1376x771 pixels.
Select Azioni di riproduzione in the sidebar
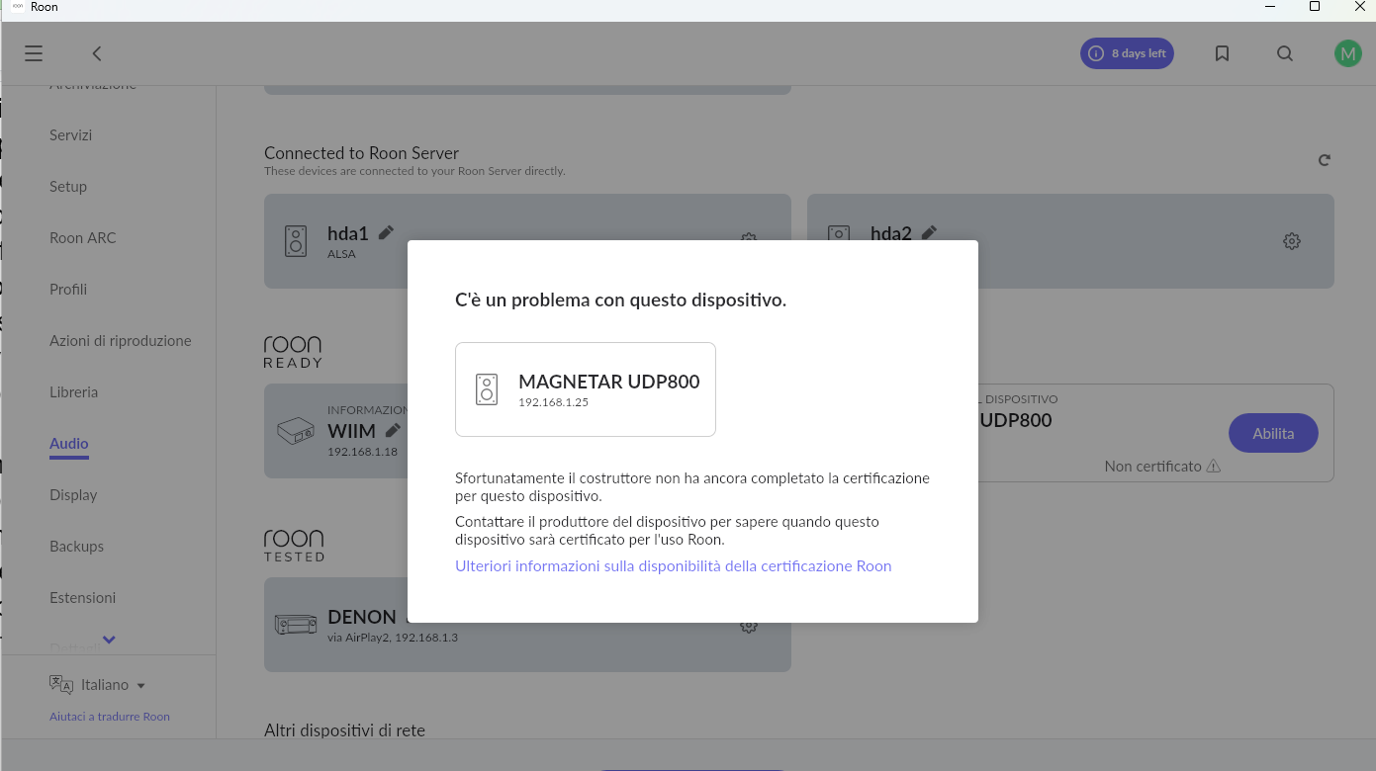pos(121,341)
